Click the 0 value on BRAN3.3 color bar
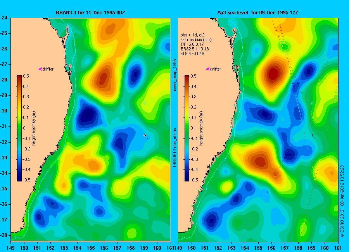The image size is (349, 252). pyautogui.click(x=24, y=128)
